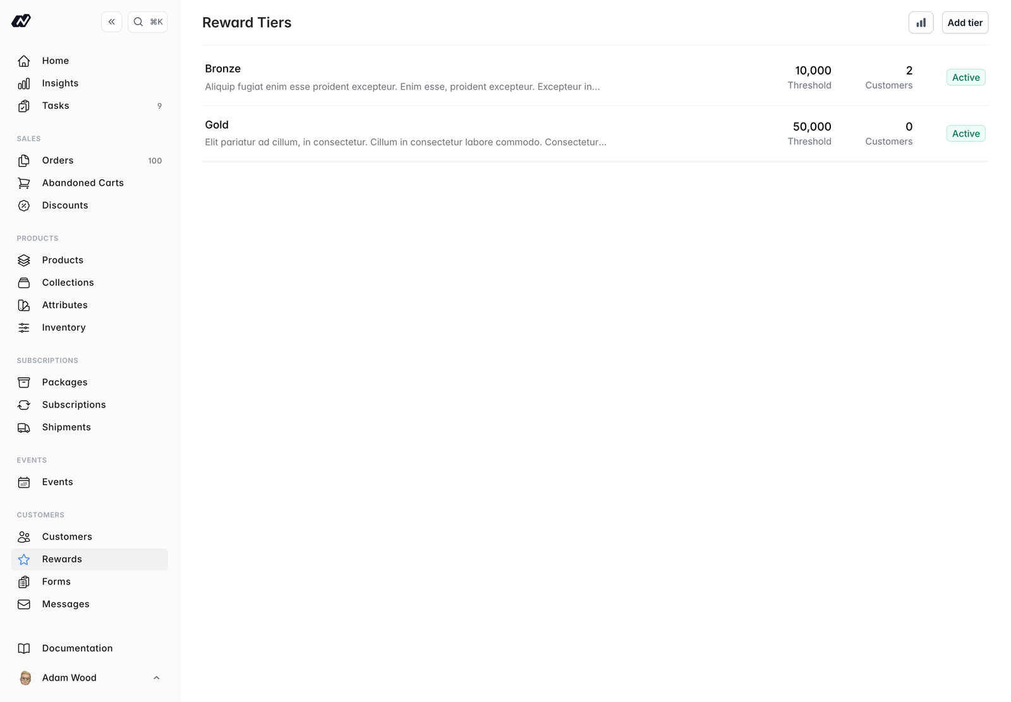Open the Shipments truck icon
The height and width of the screenshot is (702, 1011).
pyautogui.click(x=24, y=428)
